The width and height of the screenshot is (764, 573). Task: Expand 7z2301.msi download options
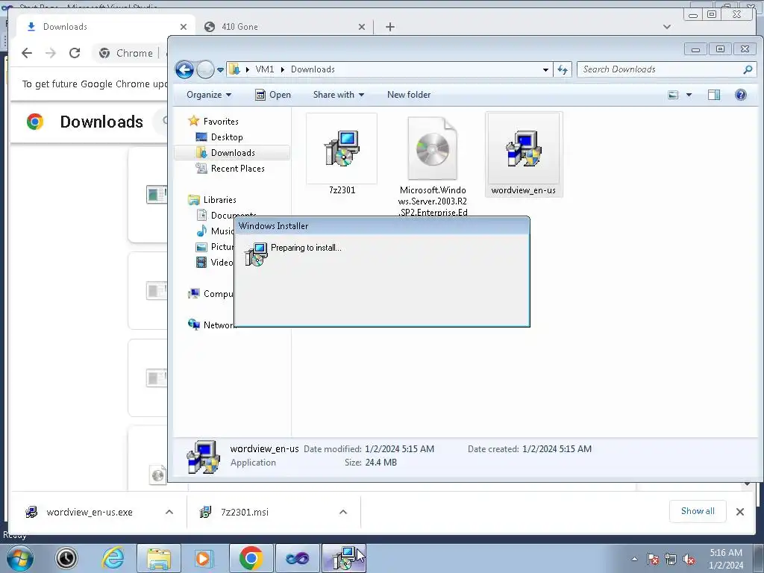pyautogui.click(x=343, y=512)
